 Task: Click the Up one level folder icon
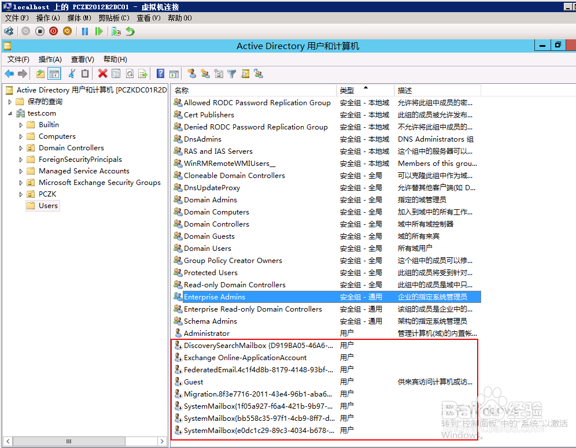tap(40, 74)
